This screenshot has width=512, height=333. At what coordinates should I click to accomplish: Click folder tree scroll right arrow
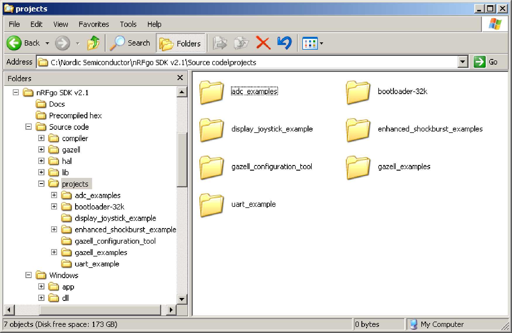tap(171, 310)
